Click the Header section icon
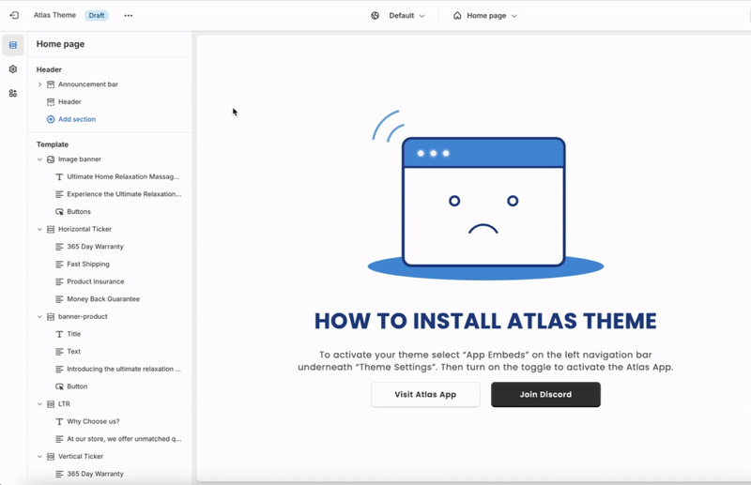 51,102
